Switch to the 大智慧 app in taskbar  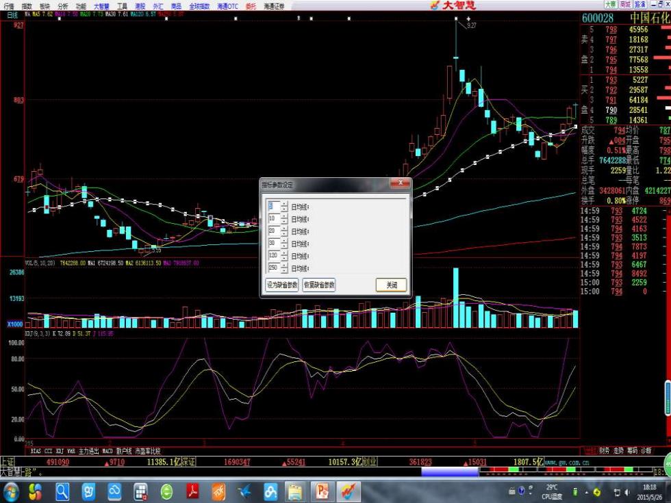[348, 492]
